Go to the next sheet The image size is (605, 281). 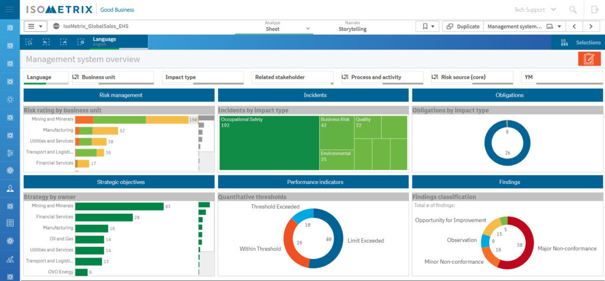[590, 26]
